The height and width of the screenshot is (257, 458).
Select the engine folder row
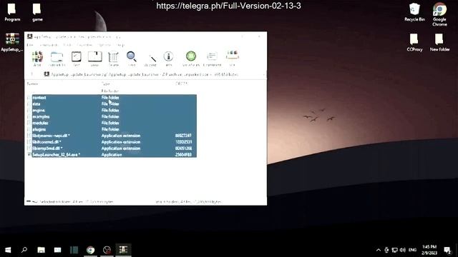tap(111, 110)
